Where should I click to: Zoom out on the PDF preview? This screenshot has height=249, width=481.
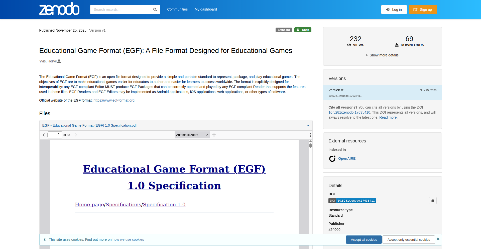pos(170,135)
